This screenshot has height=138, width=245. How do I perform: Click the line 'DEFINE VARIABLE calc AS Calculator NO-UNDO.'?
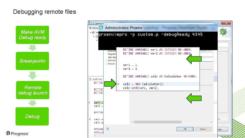160,76
